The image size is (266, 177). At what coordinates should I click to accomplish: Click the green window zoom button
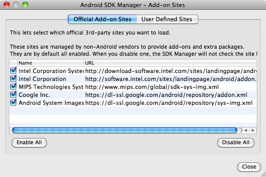tap(25, 5)
